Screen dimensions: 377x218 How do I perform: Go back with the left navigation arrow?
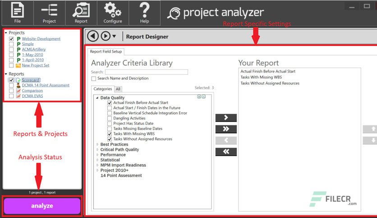coord(93,36)
